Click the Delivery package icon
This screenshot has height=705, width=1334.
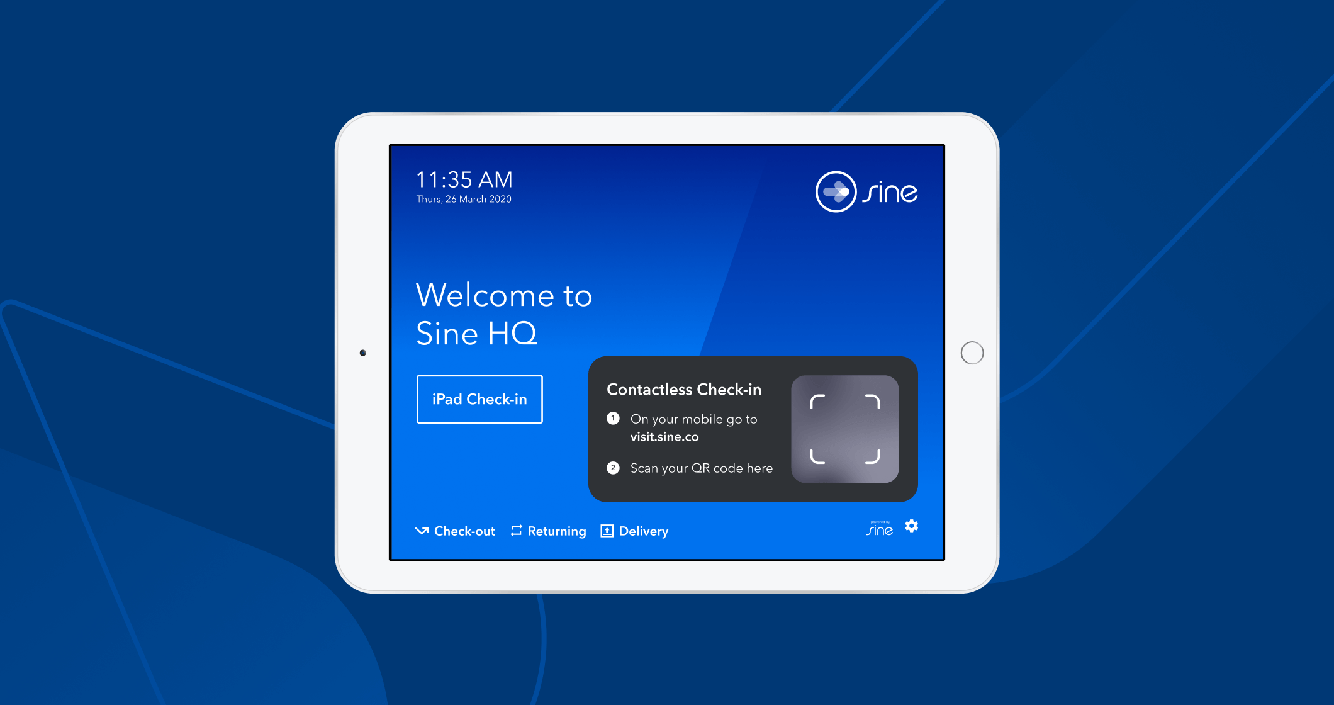coord(607,531)
